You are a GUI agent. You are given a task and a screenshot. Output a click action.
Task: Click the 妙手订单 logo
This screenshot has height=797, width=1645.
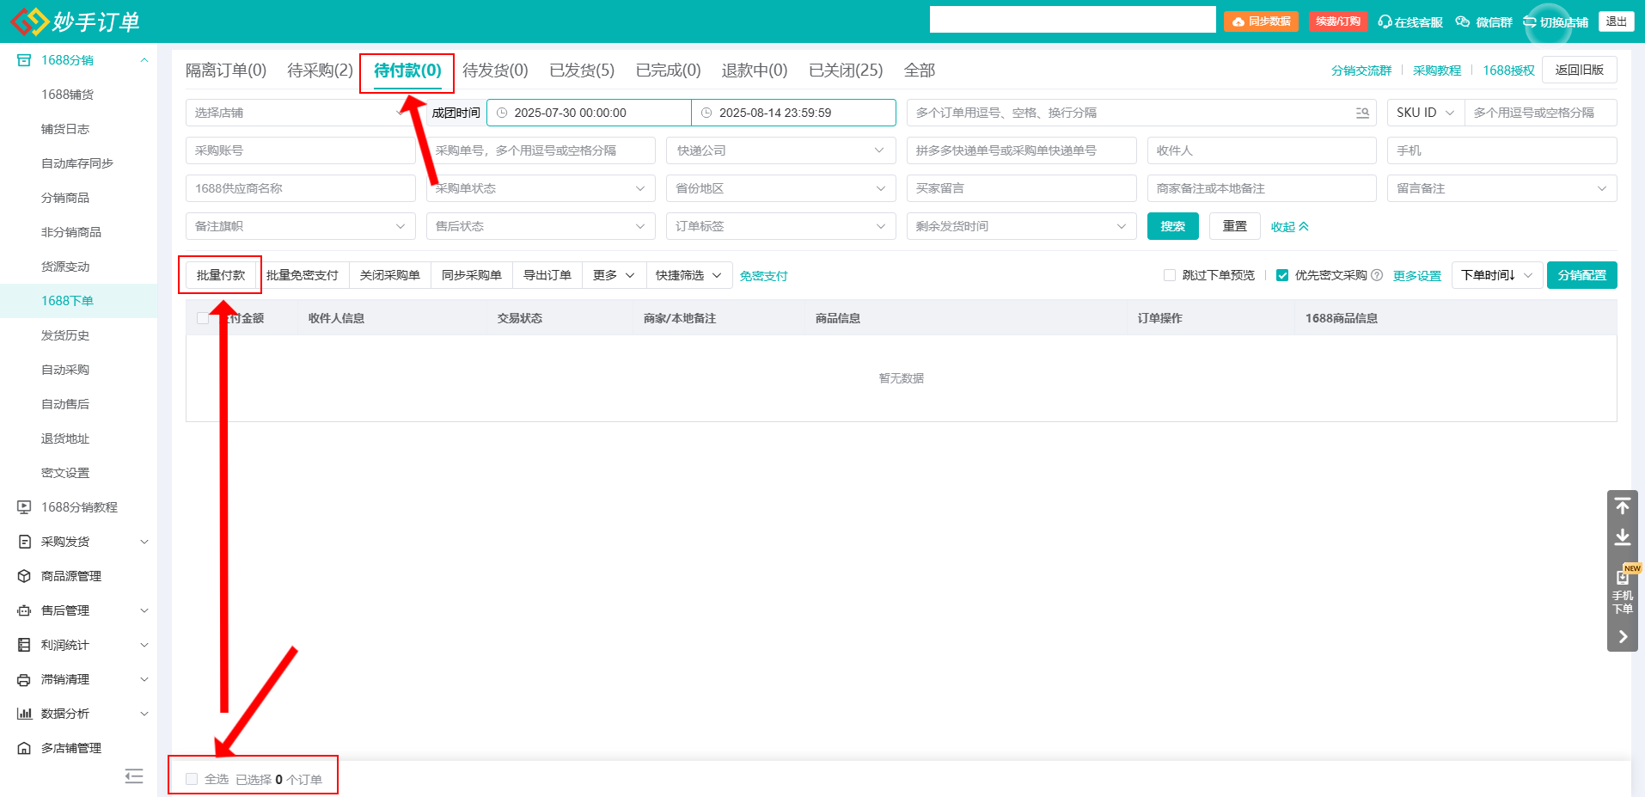pyautogui.click(x=75, y=21)
